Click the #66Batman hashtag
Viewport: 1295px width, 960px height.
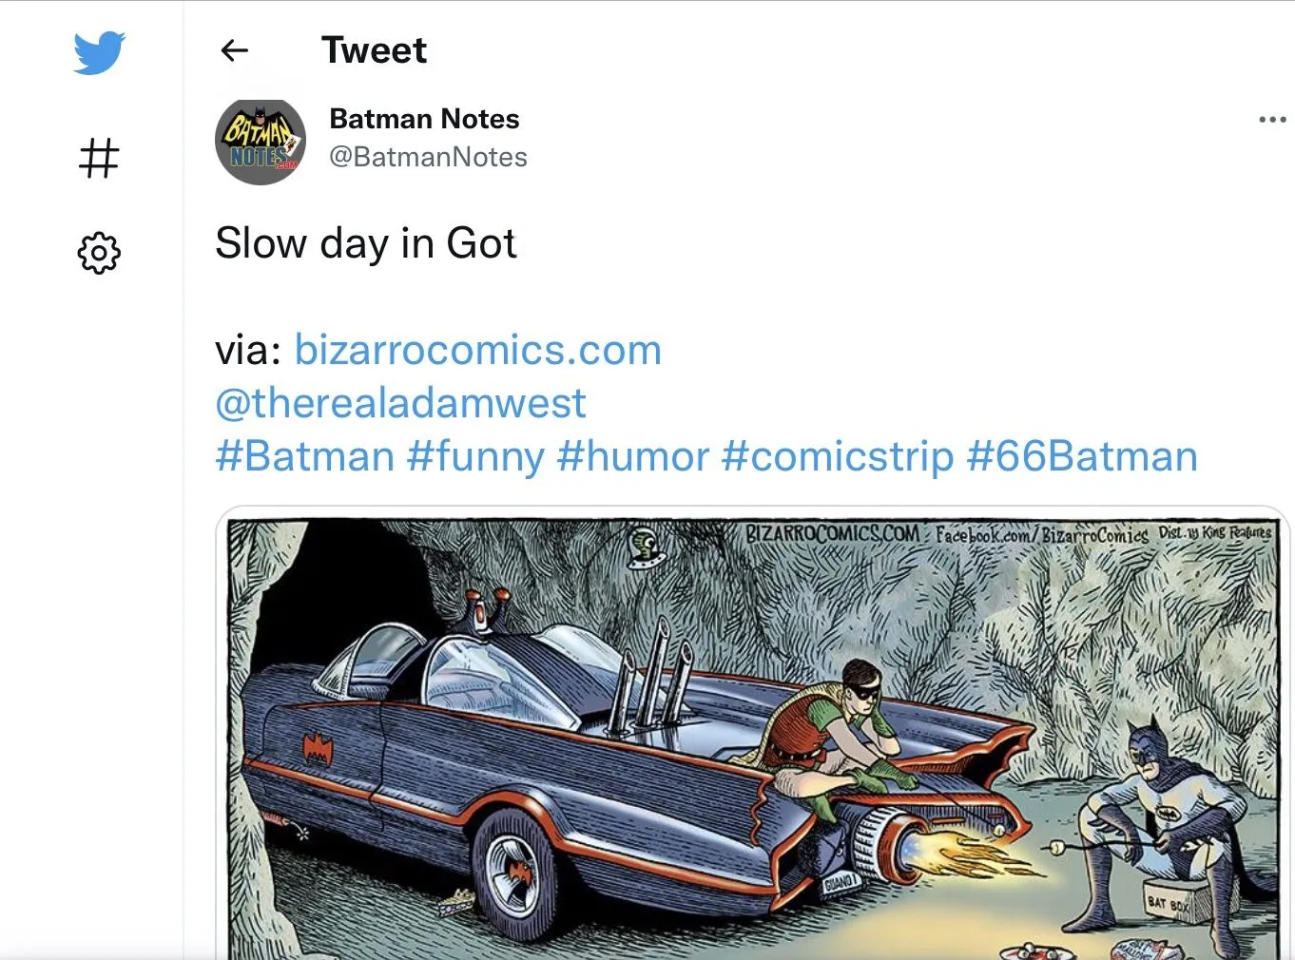(1082, 456)
